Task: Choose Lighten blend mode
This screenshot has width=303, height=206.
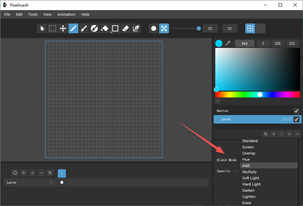Action: pyautogui.click(x=269, y=197)
